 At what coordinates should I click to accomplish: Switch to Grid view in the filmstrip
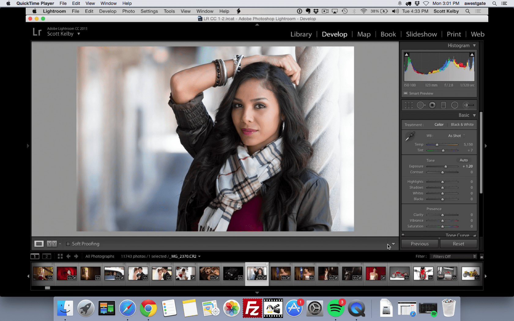point(60,256)
